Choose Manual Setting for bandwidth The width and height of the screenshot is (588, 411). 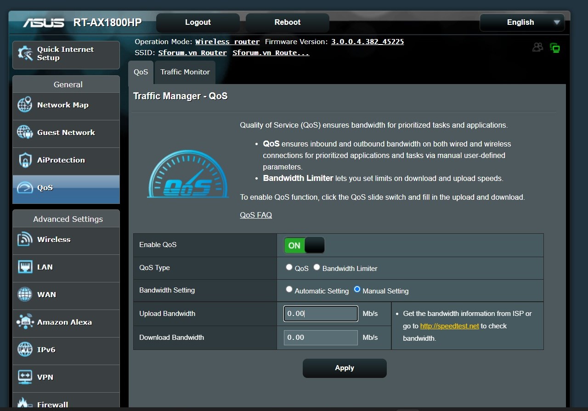(x=357, y=289)
